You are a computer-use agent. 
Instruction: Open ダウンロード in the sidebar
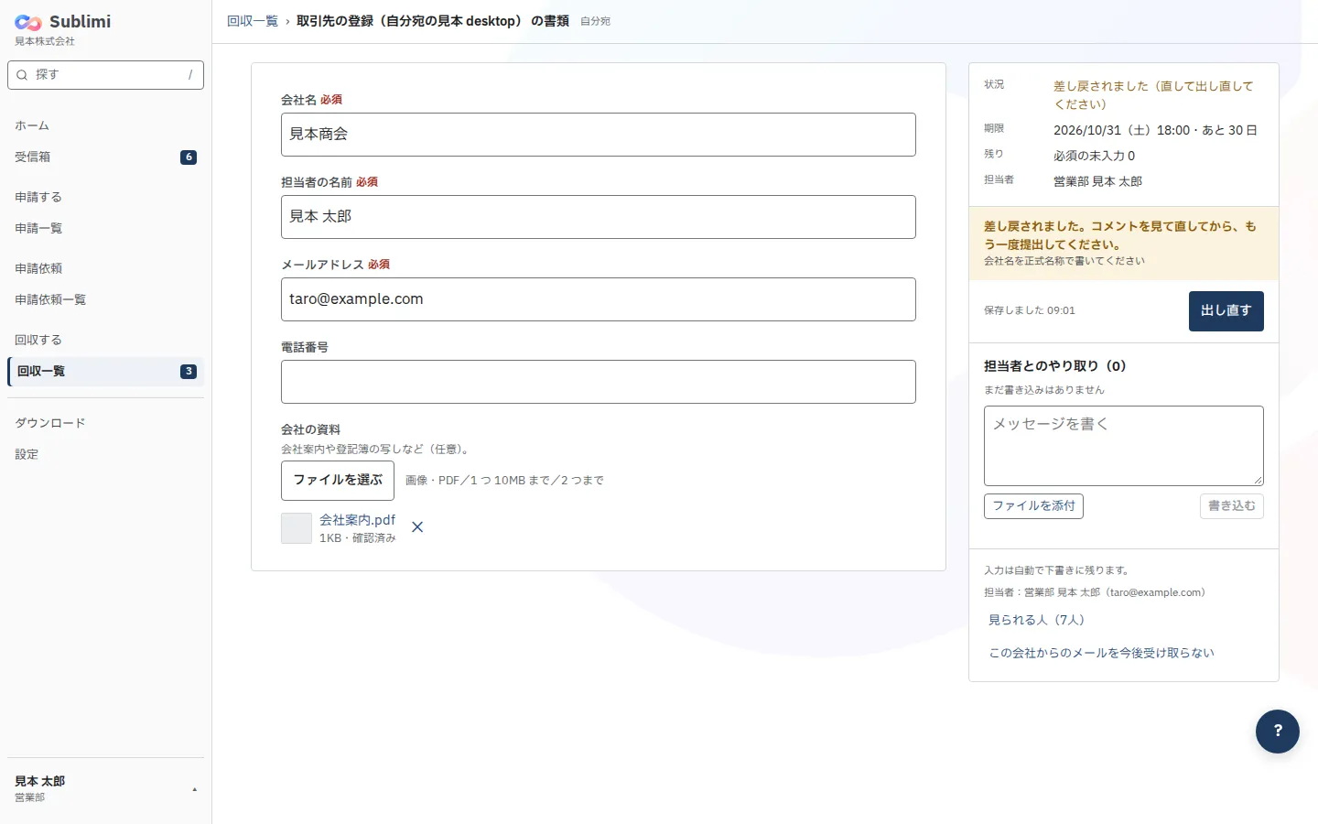105,424
